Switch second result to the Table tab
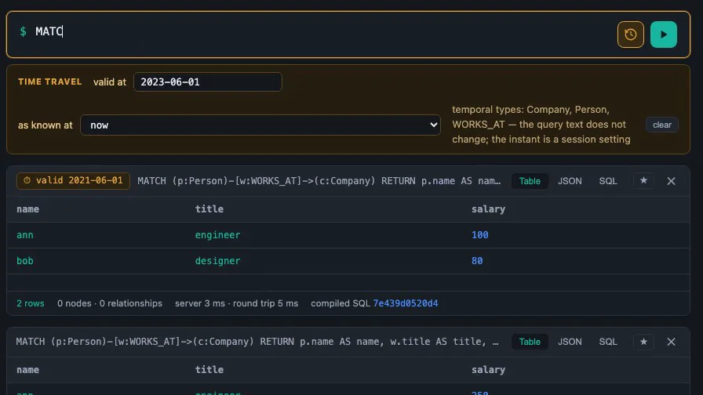703x395 pixels. [530, 342]
